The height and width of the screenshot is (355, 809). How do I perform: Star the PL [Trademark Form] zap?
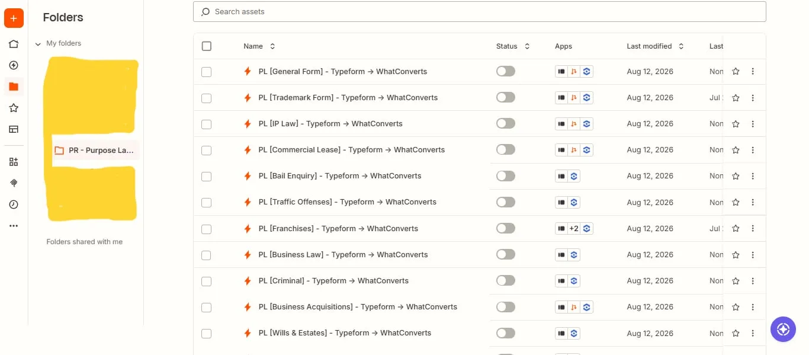736,98
